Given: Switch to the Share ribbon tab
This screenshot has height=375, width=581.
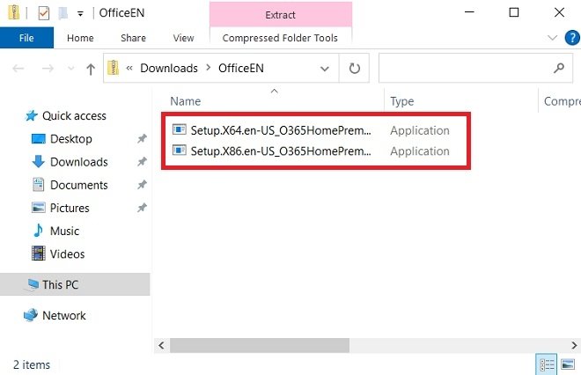Looking at the screenshot, I should coord(133,38).
